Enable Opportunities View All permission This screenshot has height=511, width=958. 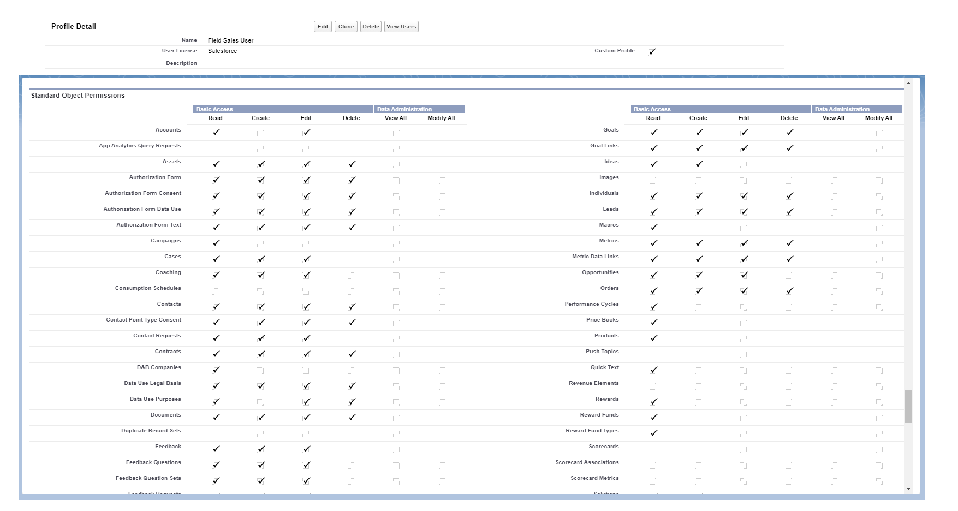point(834,276)
